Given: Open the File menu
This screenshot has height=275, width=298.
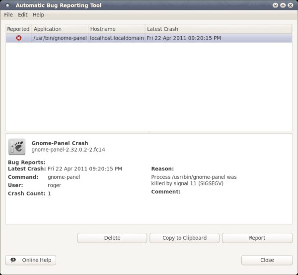Looking at the screenshot, I should [x=8, y=15].
